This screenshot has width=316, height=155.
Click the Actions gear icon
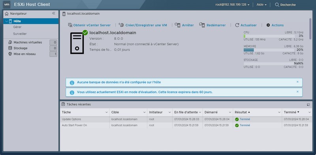pyautogui.click(x=268, y=25)
